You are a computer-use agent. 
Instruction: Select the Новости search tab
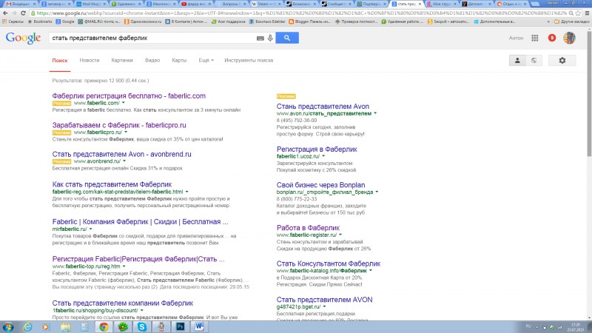[x=90, y=61]
